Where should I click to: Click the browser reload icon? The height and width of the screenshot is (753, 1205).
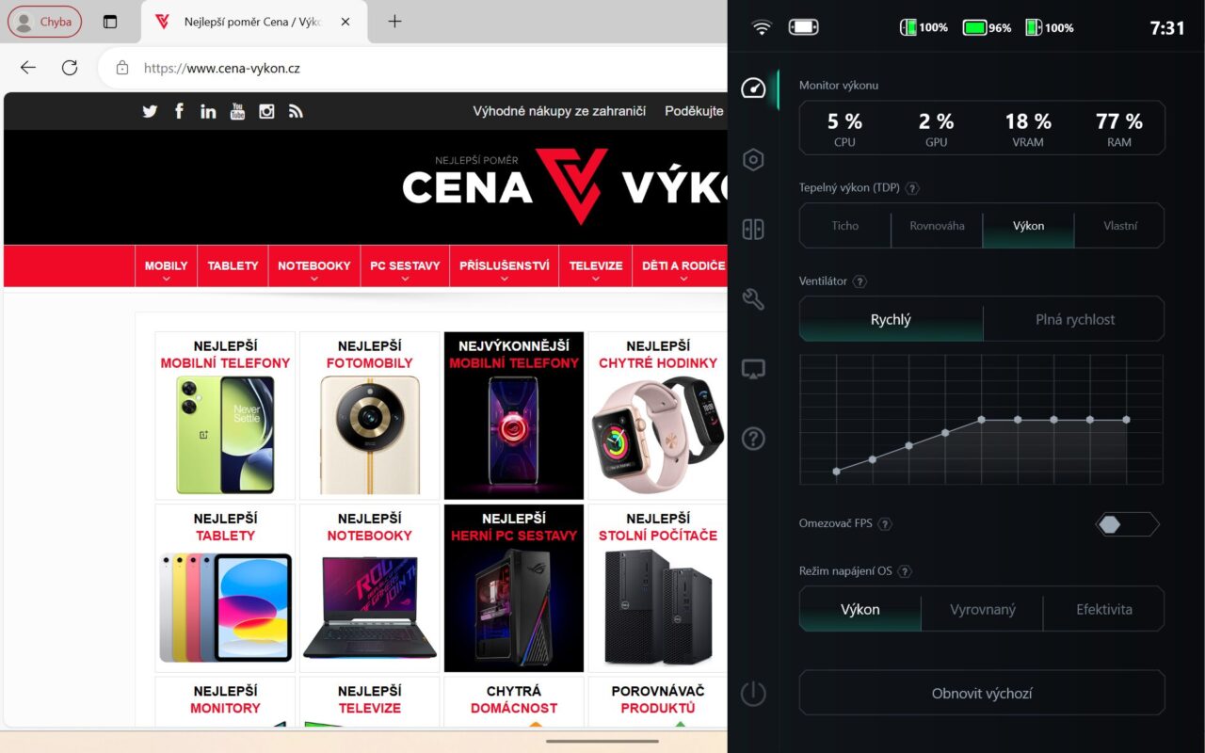click(70, 68)
